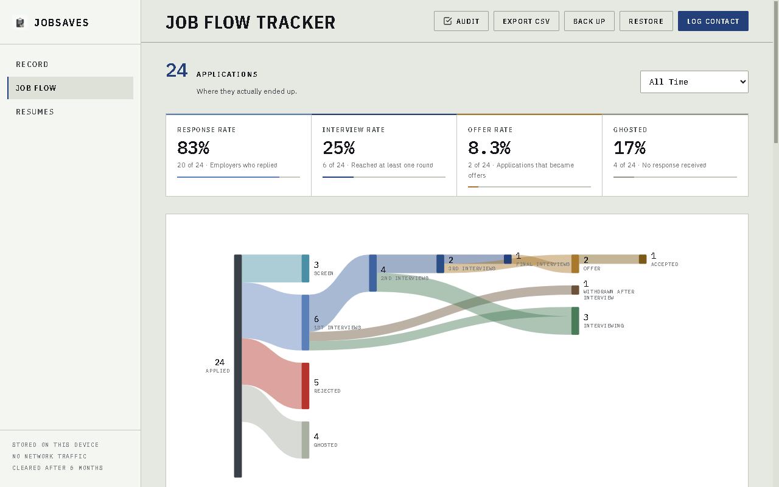The image size is (779, 487).
Task: Click the '24 Applications' count text
Action: coord(212,71)
